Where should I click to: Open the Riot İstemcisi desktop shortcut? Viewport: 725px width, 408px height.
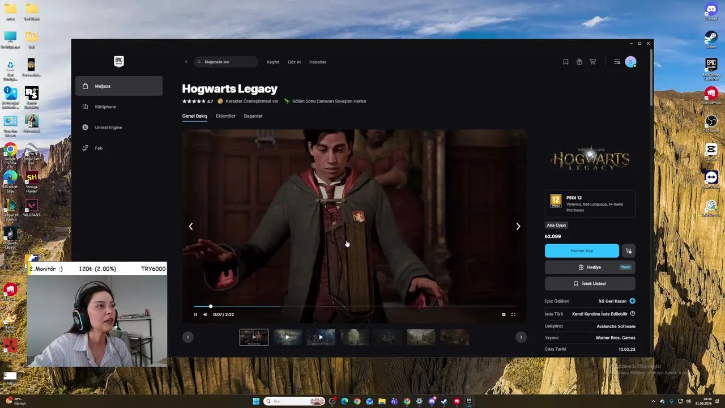(x=711, y=96)
